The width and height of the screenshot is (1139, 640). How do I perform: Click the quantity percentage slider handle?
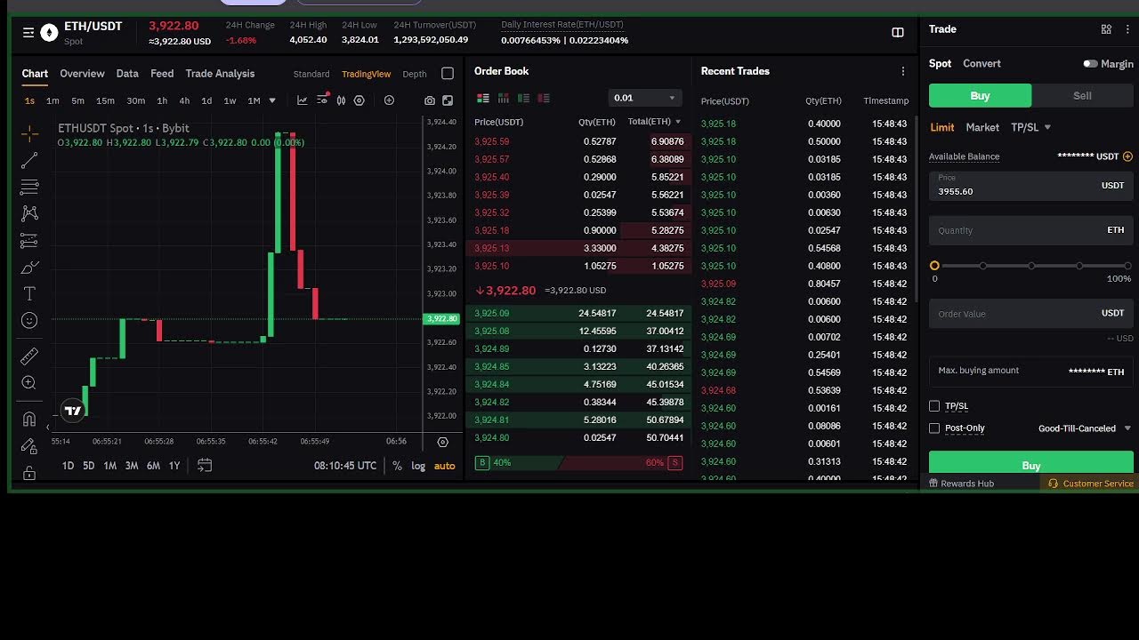pyautogui.click(x=934, y=266)
